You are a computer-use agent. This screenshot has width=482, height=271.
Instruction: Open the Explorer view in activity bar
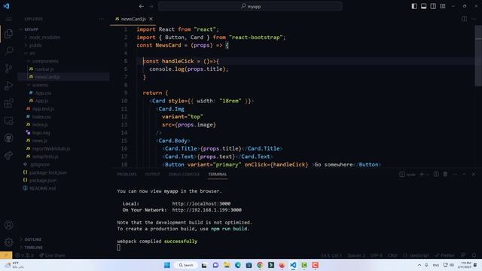8,33
